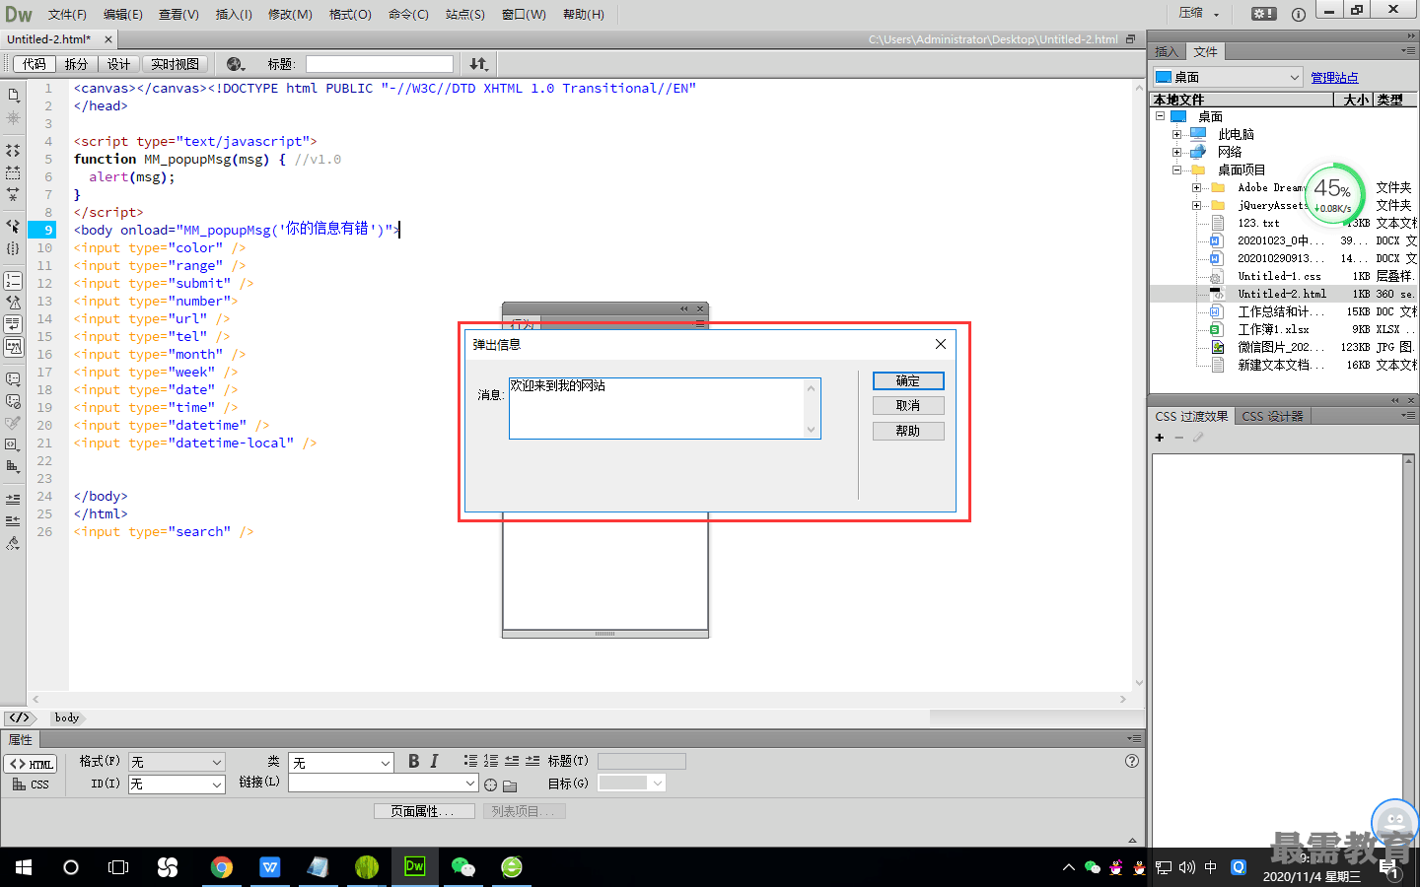
Task: Select HTML mode in properties panel
Action: (x=32, y=764)
